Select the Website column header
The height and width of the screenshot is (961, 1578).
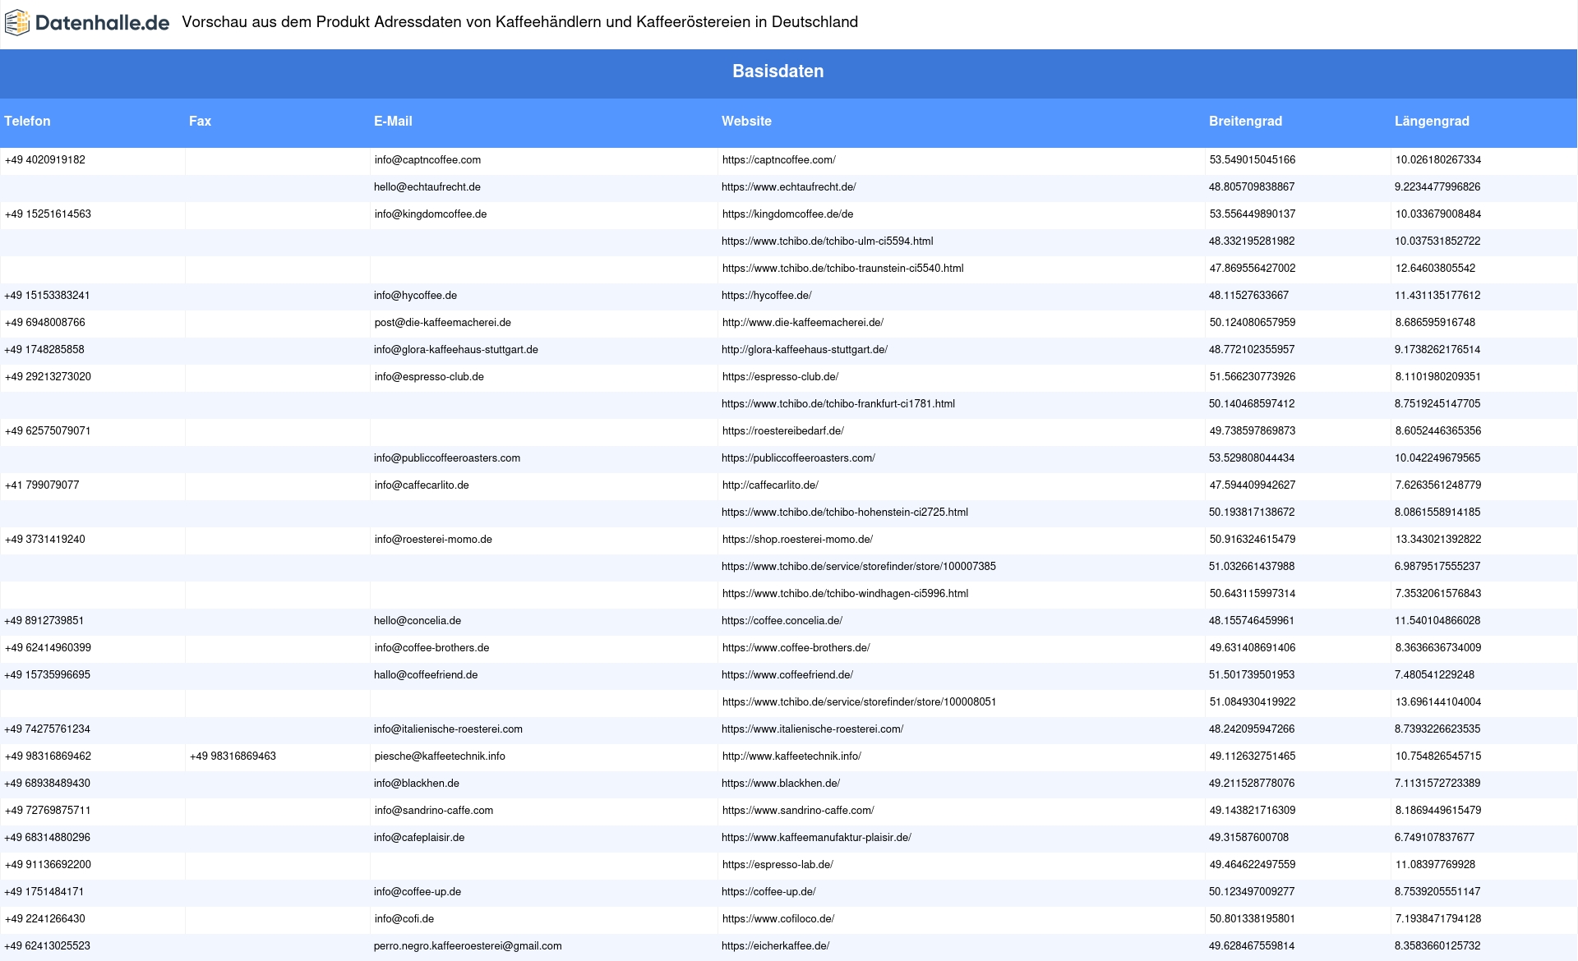pyautogui.click(x=746, y=122)
